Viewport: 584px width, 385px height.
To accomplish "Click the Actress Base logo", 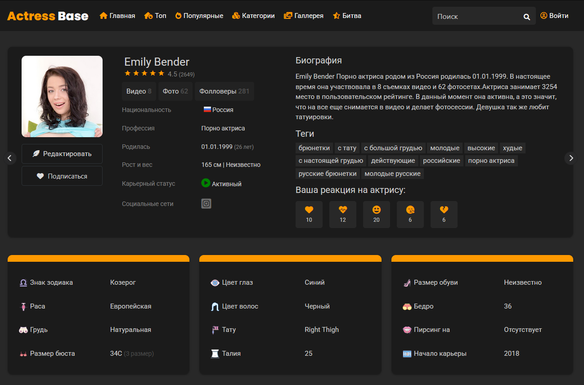I will (x=48, y=16).
